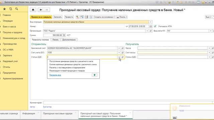Image resolution: width=214 pixels, height=120 pixels.
Task: Open the register movements report icon
Action: (x=86, y=17)
